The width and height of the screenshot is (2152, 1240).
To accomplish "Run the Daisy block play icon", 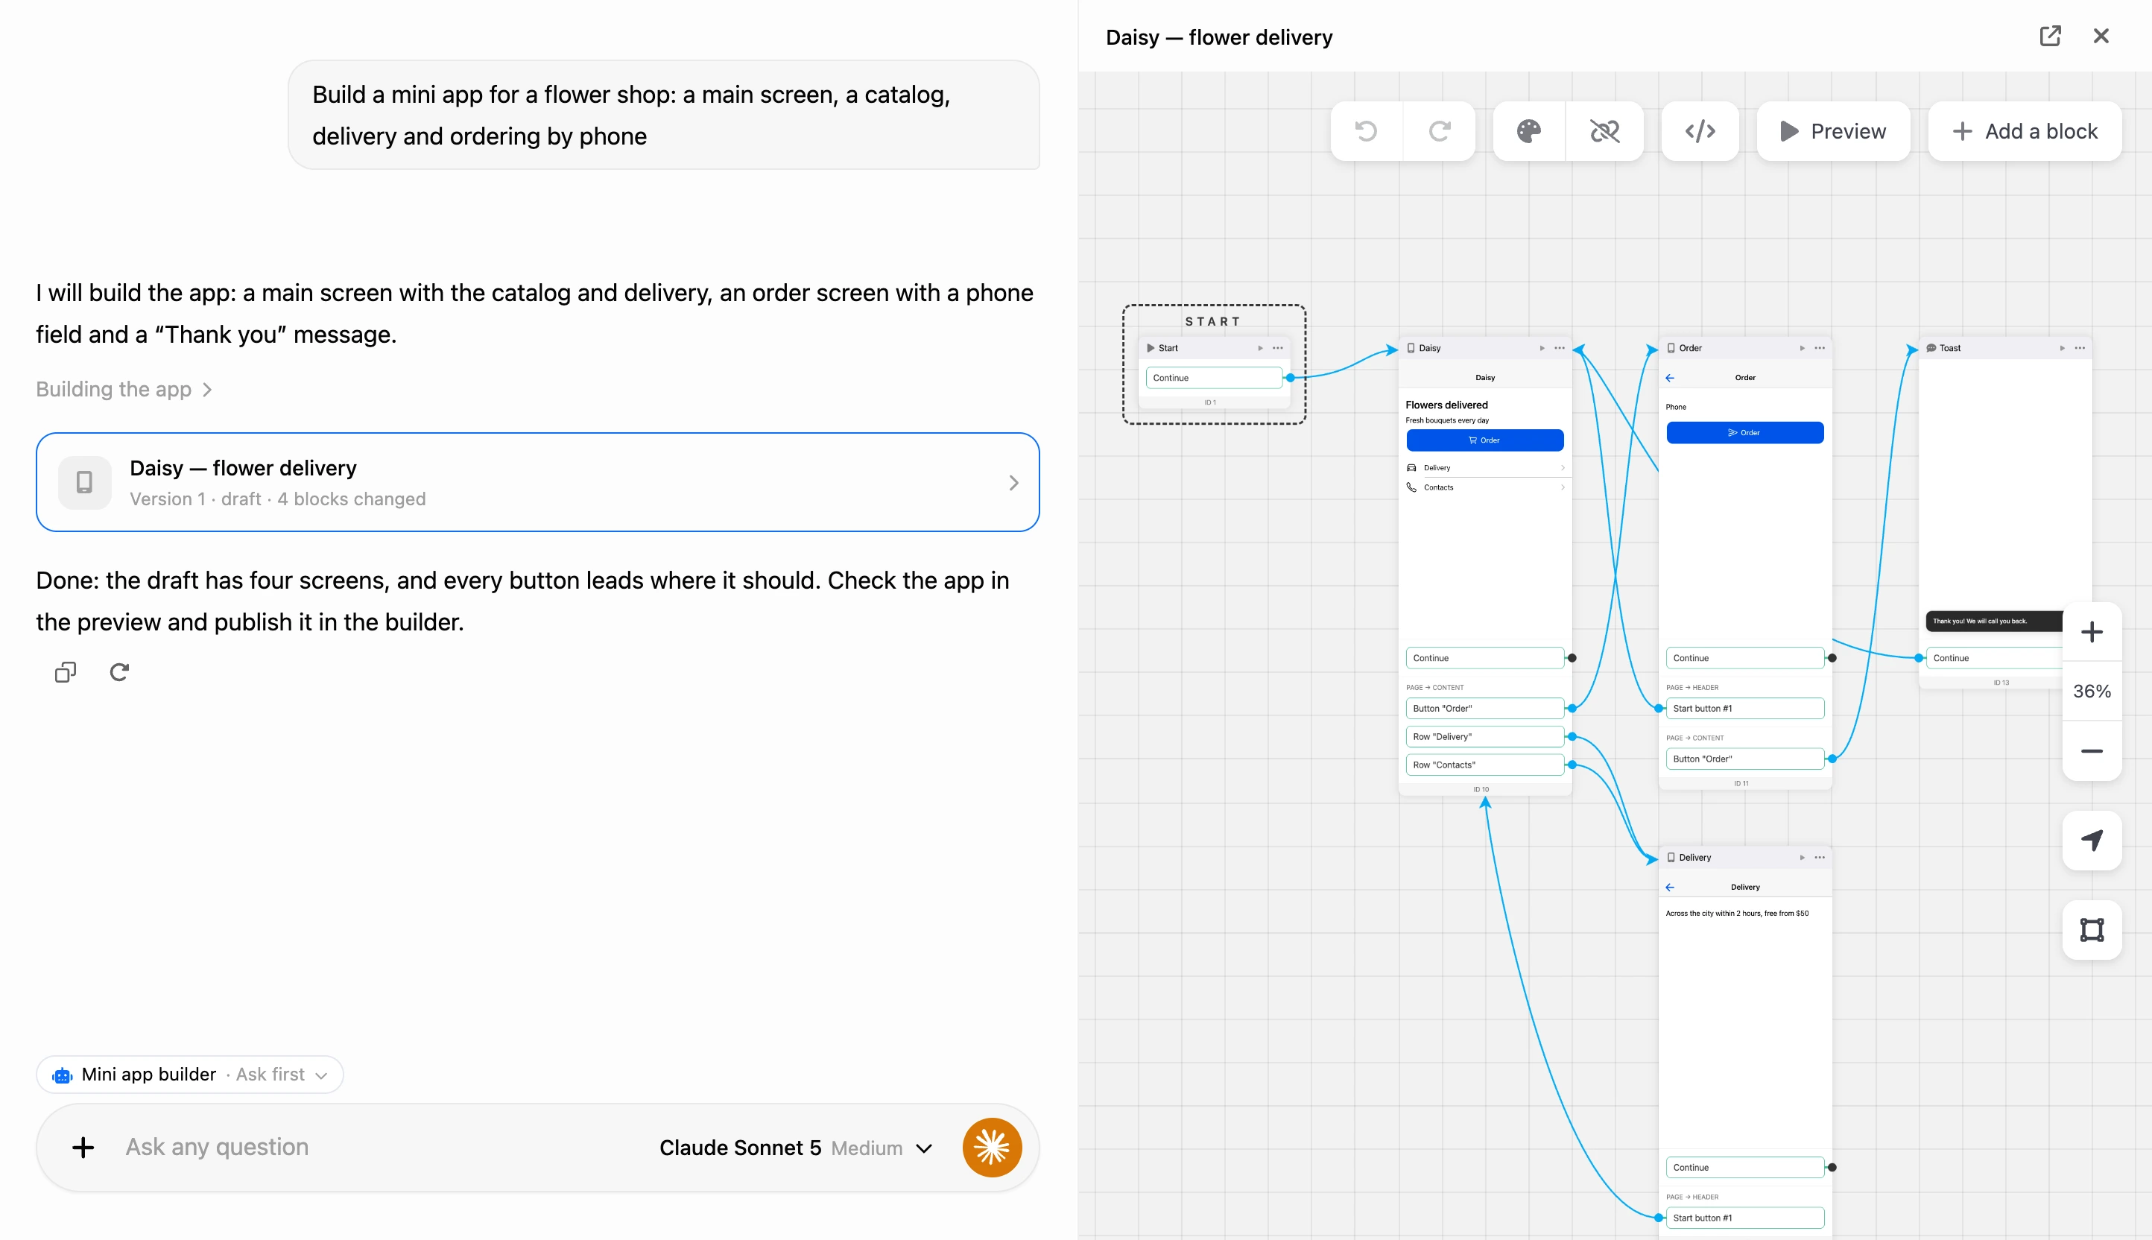I will (1542, 347).
